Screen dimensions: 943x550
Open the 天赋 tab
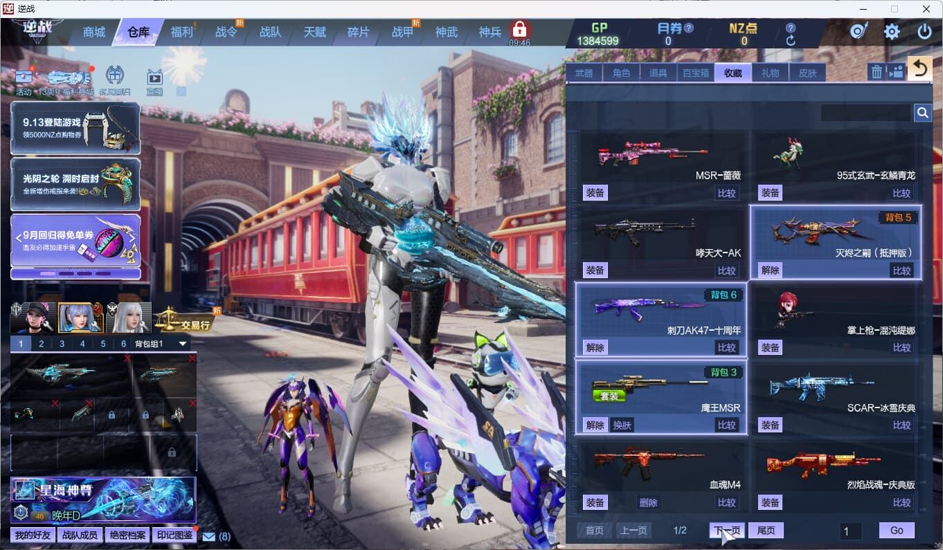(x=314, y=32)
